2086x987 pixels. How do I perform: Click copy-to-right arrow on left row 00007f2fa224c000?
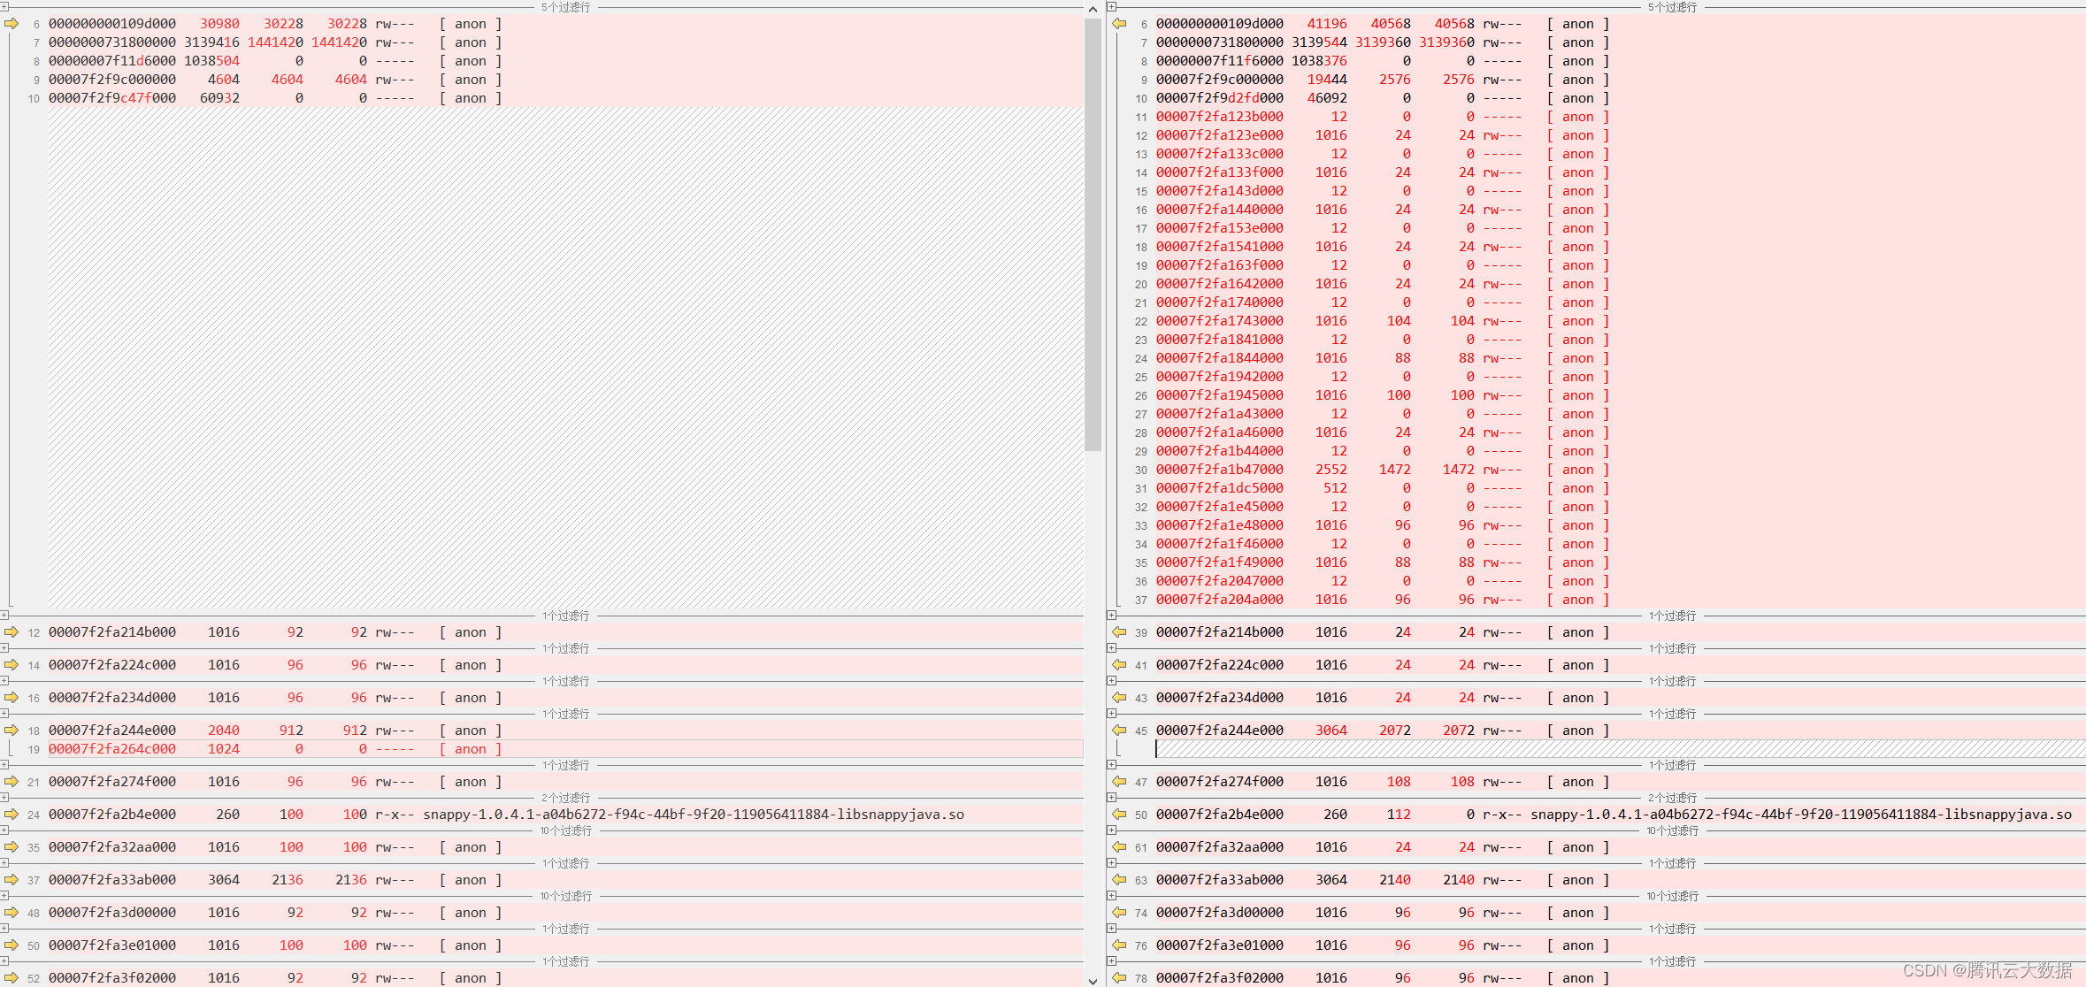(x=12, y=665)
